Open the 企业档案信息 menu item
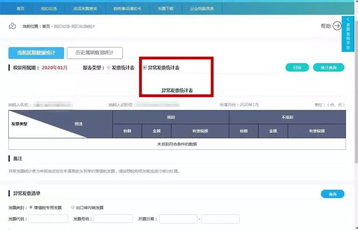Image resolution: width=358 pixels, height=230 pixels. coord(202,8)
